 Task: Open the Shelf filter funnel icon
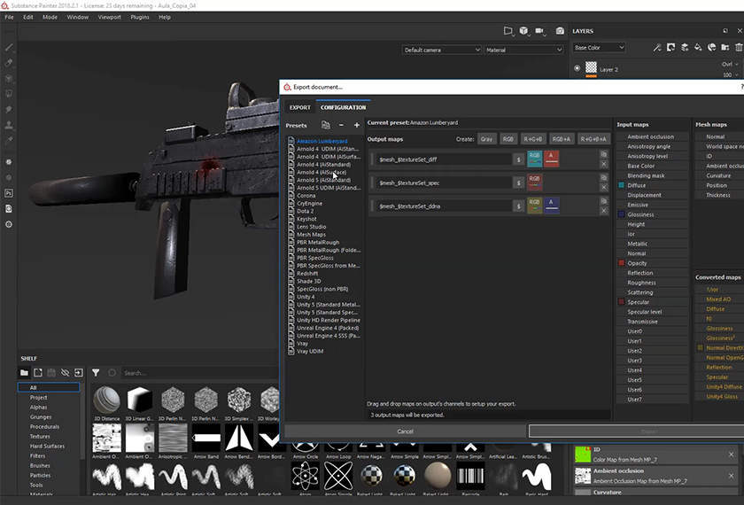(96, 373)
